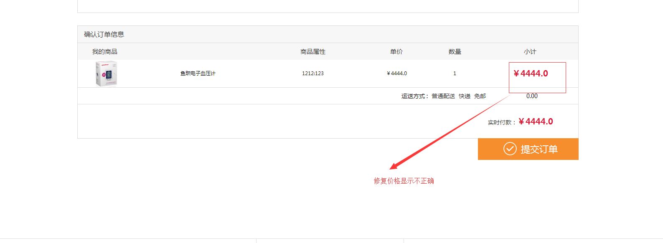This screenshot has height=243, width=663.
Task: Click the total amount beside 实时付款
Action: coord(536,121)
